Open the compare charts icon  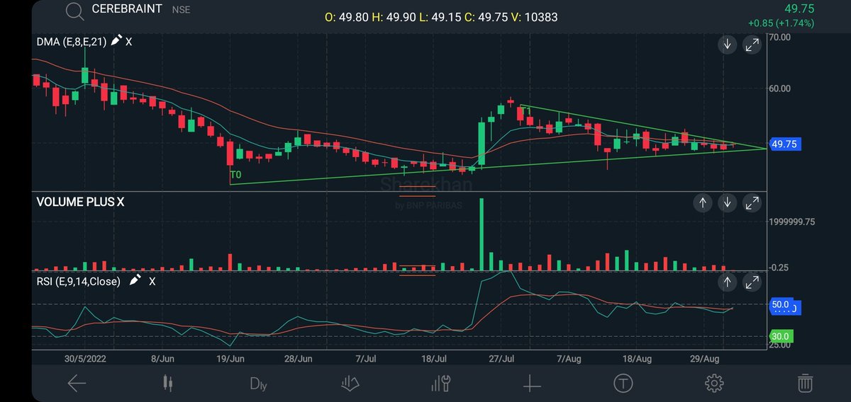pos(350,384)
